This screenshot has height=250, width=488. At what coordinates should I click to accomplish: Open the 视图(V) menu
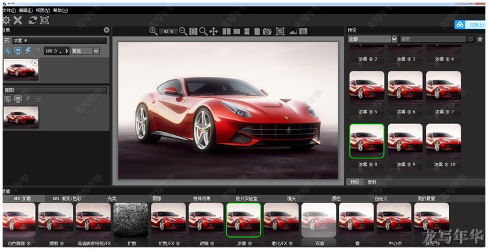(x=43, y=10)
